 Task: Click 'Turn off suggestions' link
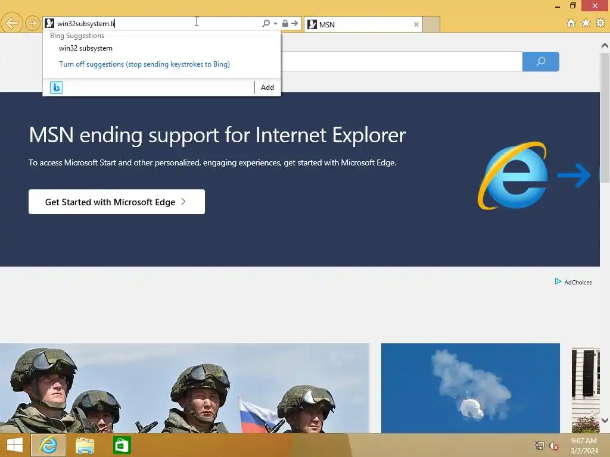[x=144, y=64]
